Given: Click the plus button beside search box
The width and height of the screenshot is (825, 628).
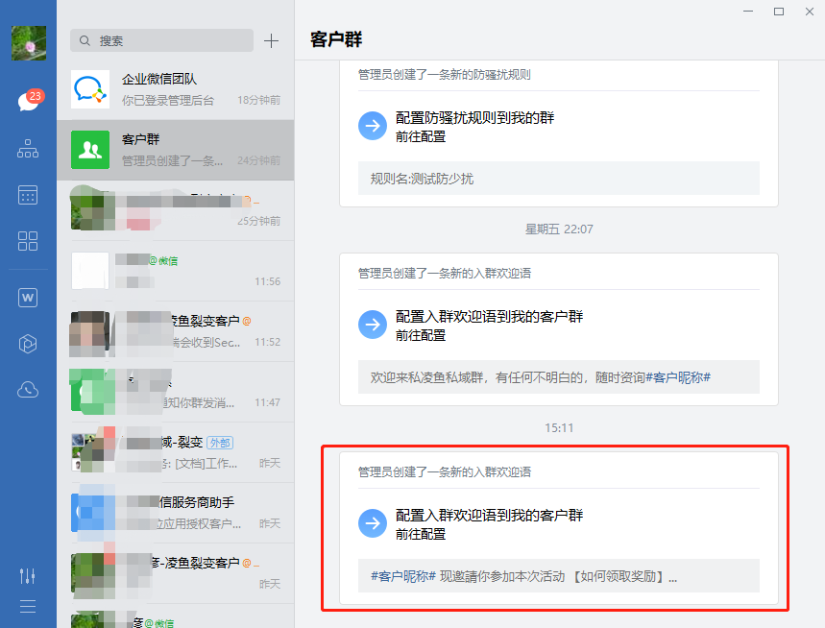Looking at the screenshot, I should pyautogui.click(x=271, y=40).
